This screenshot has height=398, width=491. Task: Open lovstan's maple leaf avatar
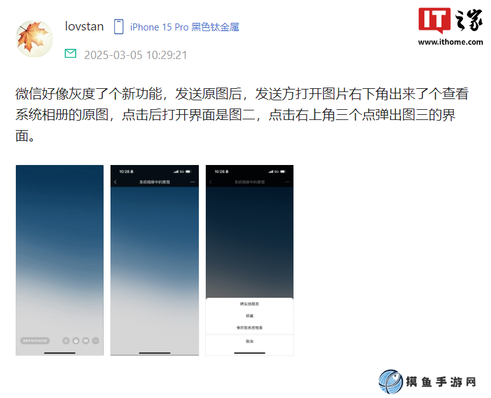[x=34, y=39]
